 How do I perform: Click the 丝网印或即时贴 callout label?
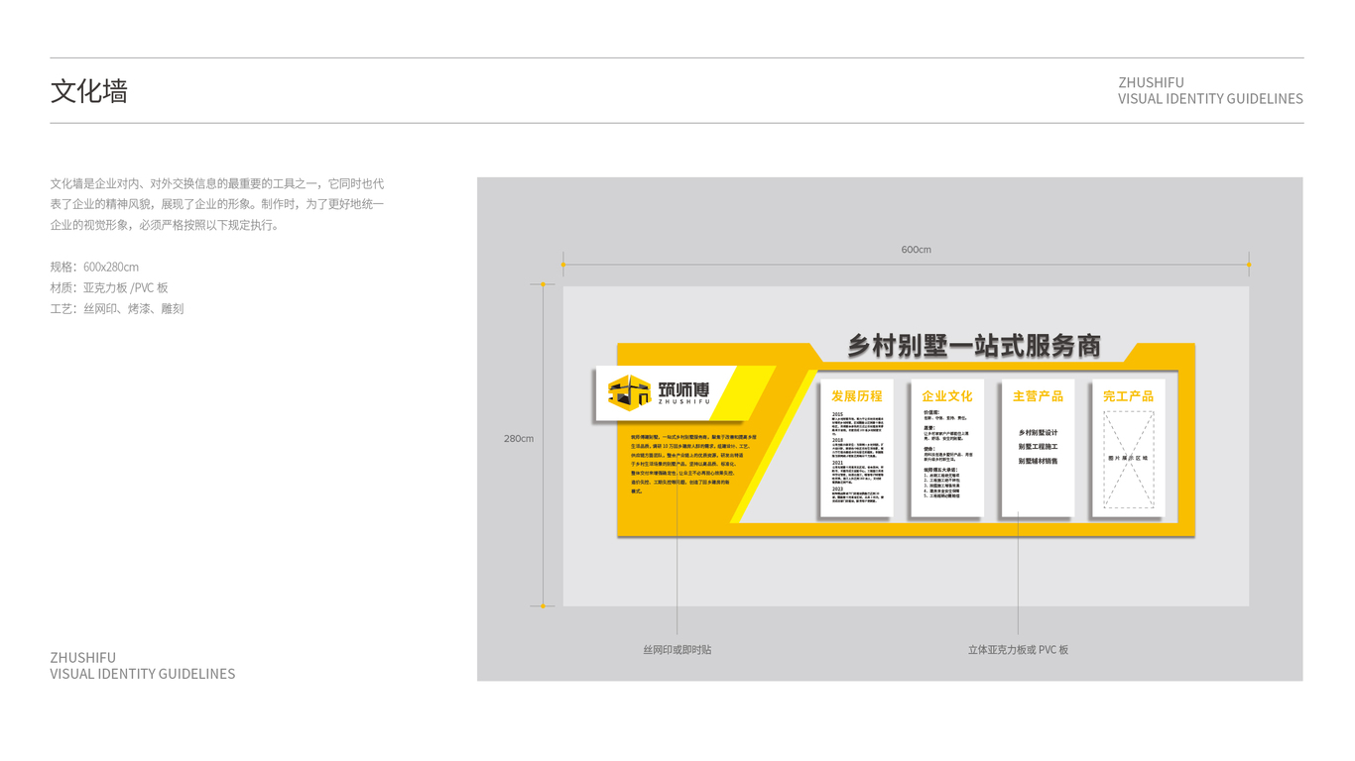677,650
